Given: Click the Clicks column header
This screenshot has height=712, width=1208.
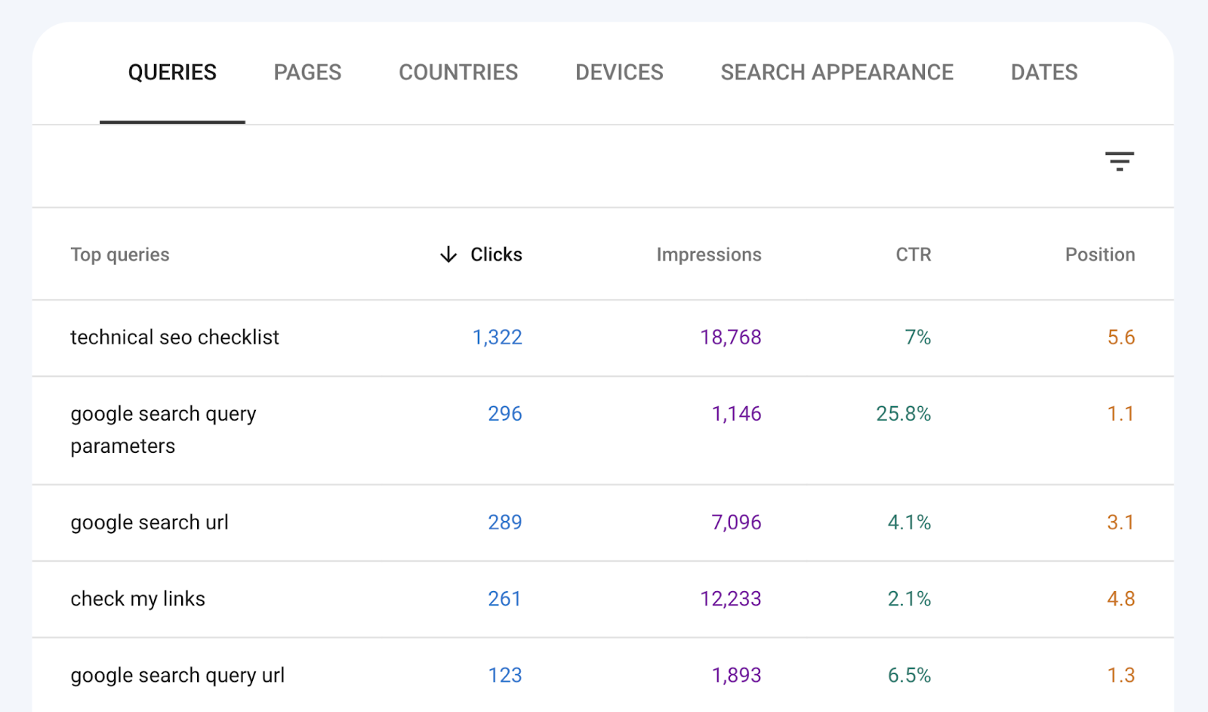Looking at the screenshot, I should 495,254.
